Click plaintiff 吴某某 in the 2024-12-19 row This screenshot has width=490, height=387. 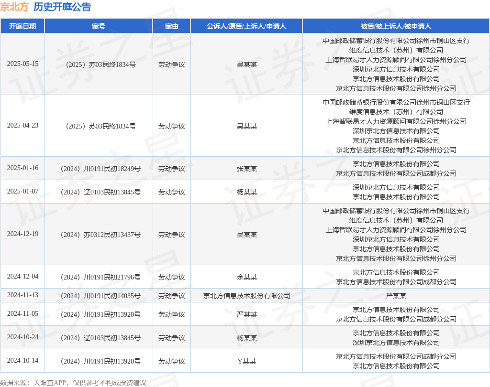click(246, 235)
